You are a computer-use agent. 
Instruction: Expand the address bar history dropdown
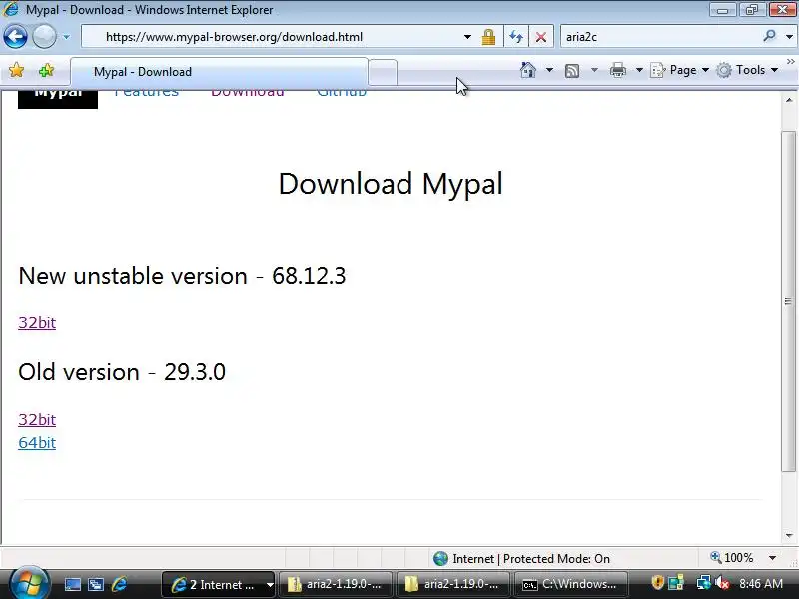467,37
